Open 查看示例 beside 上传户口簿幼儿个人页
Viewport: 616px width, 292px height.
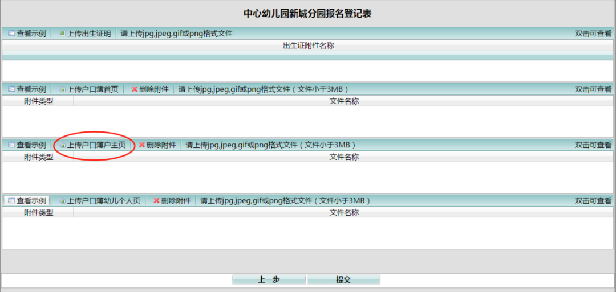coord(27,201)
